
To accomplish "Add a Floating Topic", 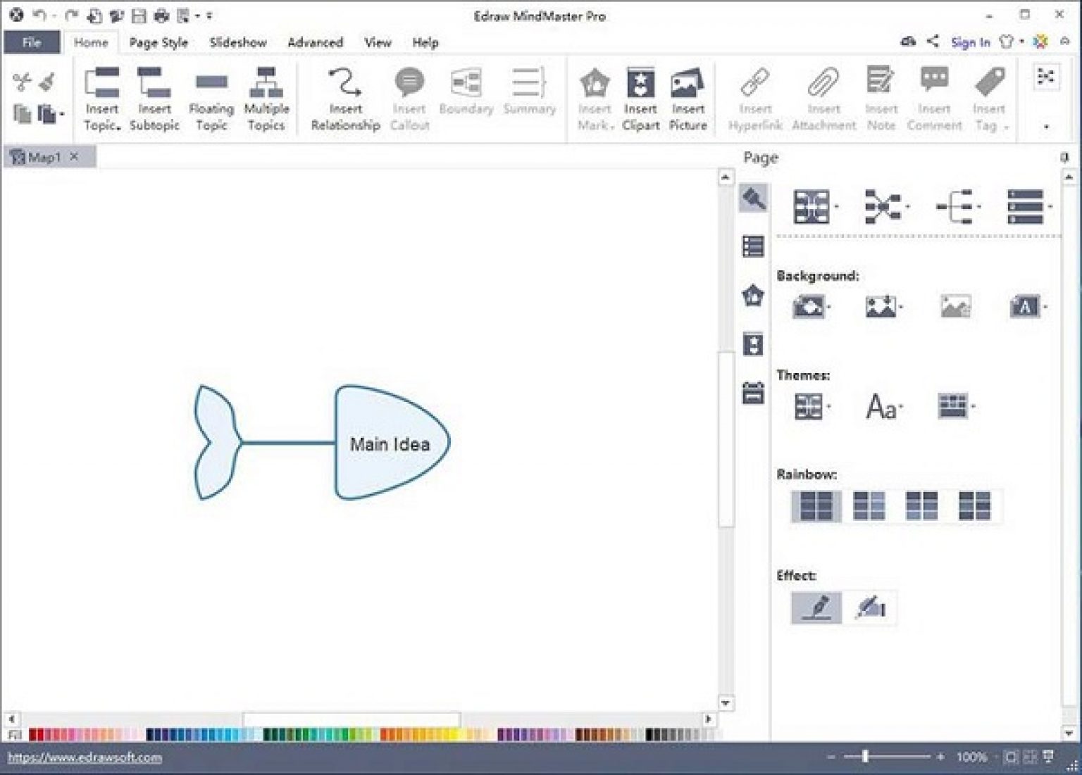I will coord(211,99).
